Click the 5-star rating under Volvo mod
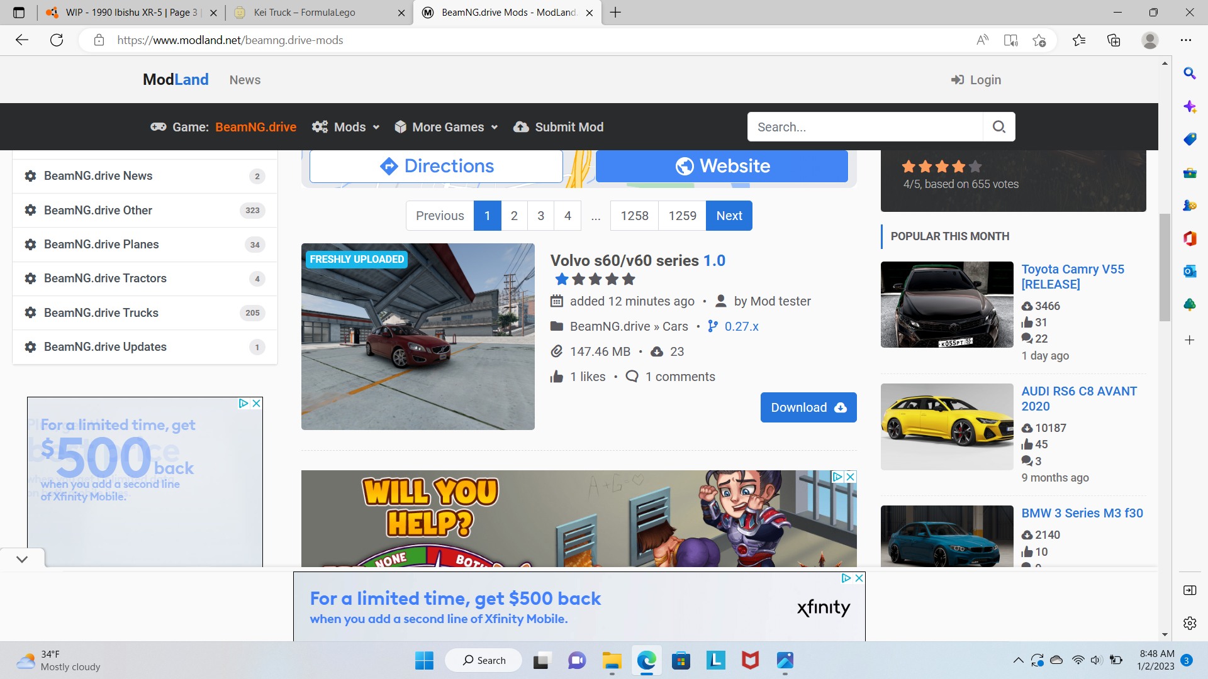Viewport: 1208px width, 679px height. pyautogui.click(x=595, y=279)
